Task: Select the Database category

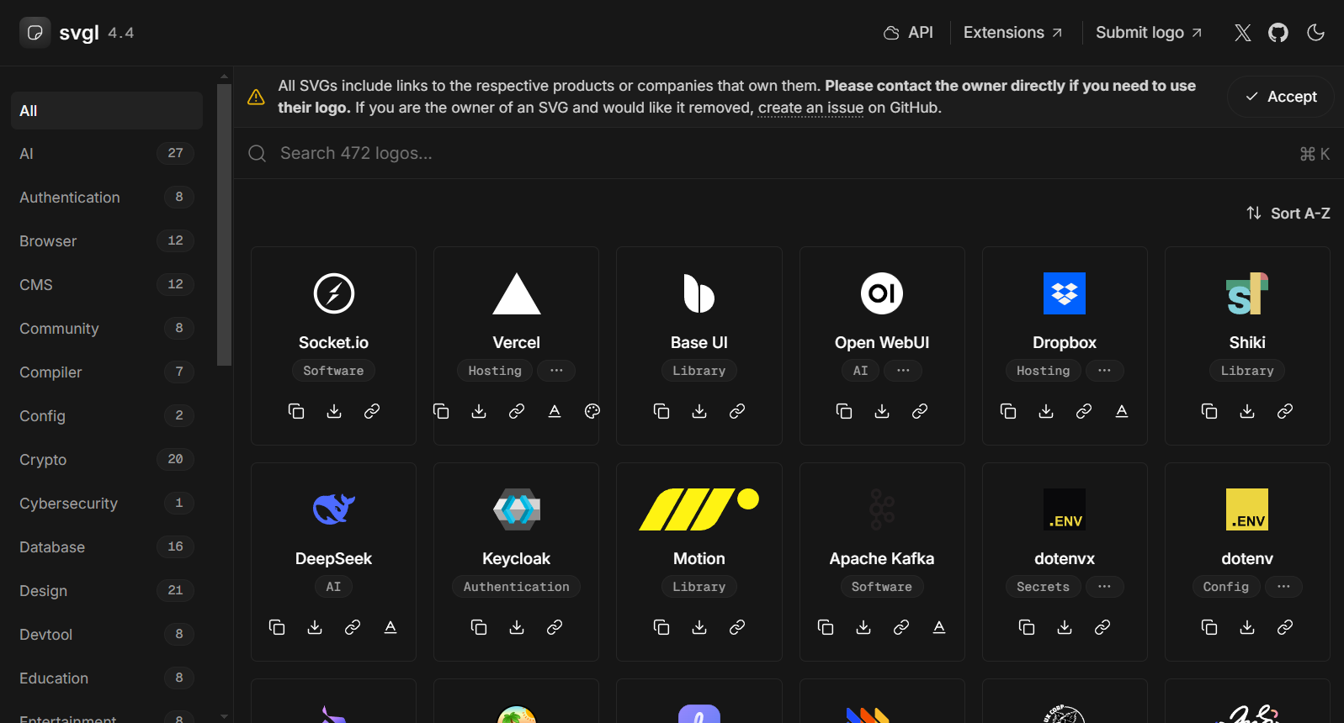Action: pos(107,547)
